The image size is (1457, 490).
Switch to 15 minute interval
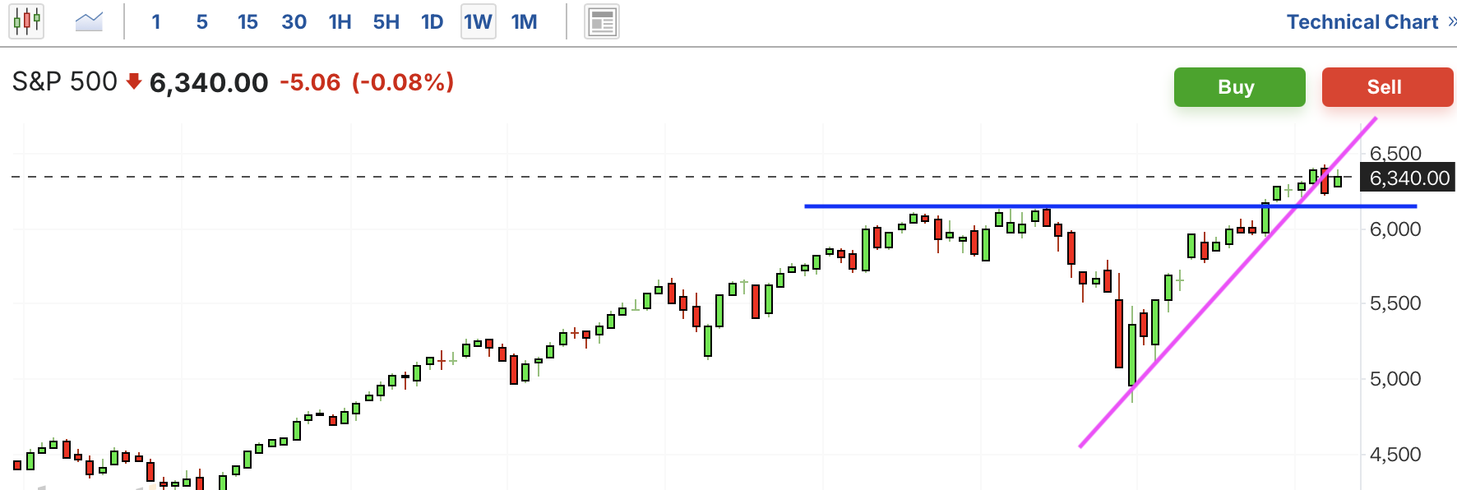[x=247, y=21]
